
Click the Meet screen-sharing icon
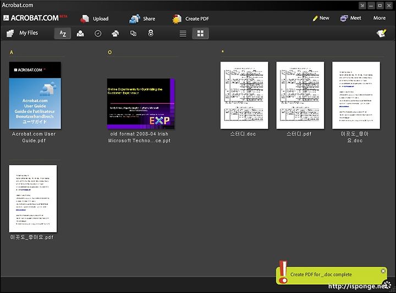click(344, 18)
